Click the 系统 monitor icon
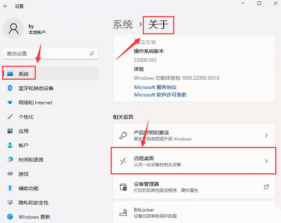Screen dimensions: 281x223 (10, 74)
